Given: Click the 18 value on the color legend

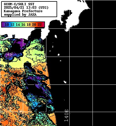Looking at the screenshot, I should coord(29,25).
